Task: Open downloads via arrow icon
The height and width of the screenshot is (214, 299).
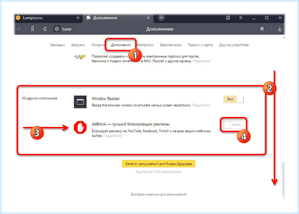Action: coord(280,29)
